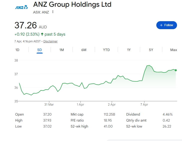Click the 1 Apr date label on axis

80,105
